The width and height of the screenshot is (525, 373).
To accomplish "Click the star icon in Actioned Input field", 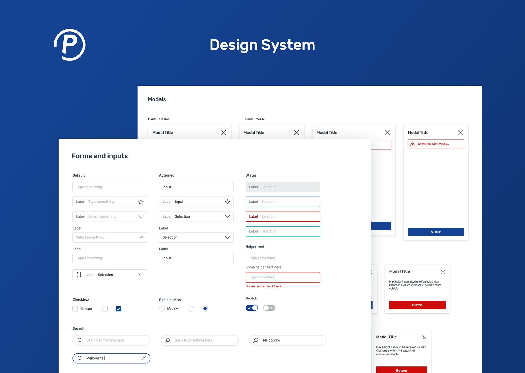I will pyautogui.click(x=227, y=202).
